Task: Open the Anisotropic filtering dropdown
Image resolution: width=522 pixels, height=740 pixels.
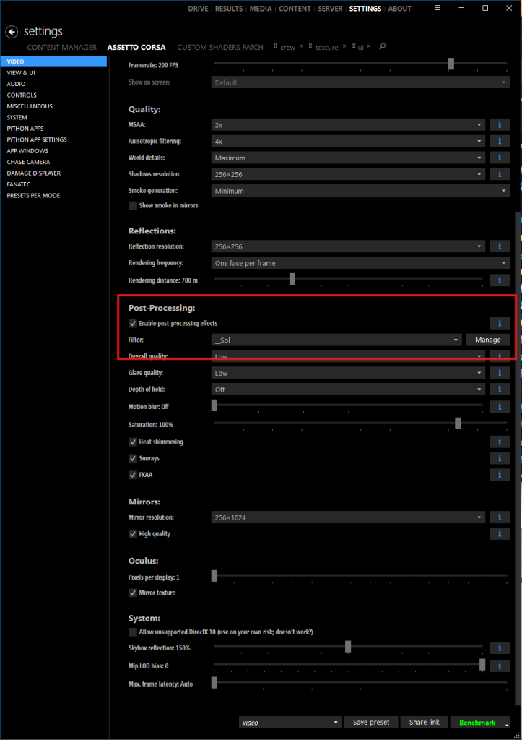Action: [x=349, y=142]
